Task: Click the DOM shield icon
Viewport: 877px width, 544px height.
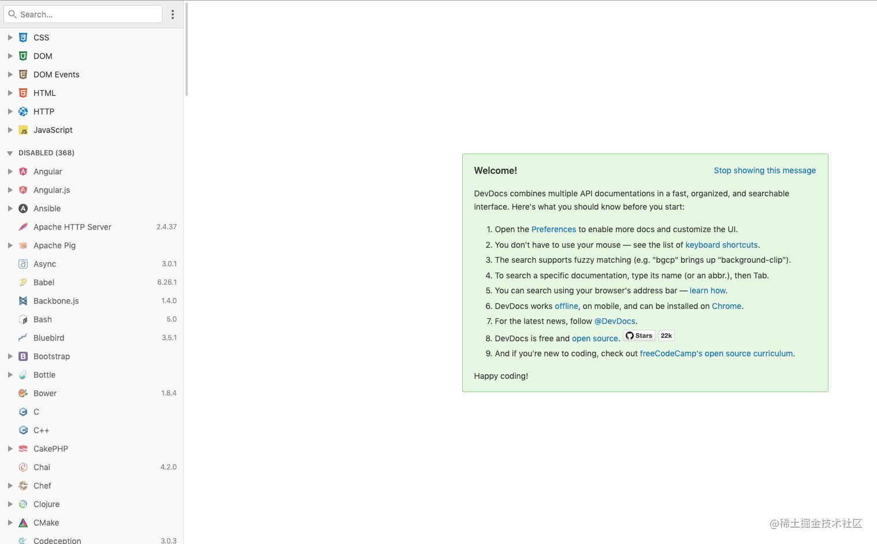Action: (23, 56)
